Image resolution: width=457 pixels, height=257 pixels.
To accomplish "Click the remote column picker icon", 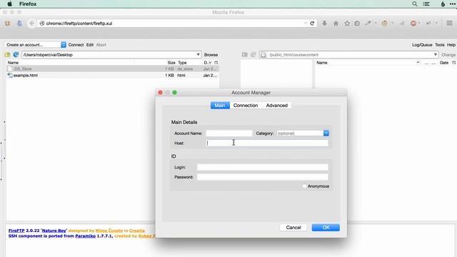I will [x=454, y=63].
